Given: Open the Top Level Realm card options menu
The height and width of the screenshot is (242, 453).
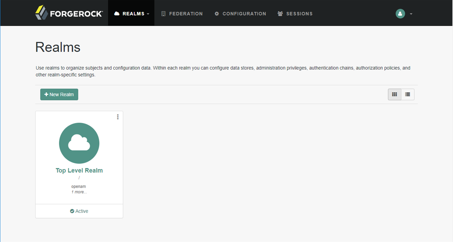Looking at the screenshot, I should coord(118,117).
